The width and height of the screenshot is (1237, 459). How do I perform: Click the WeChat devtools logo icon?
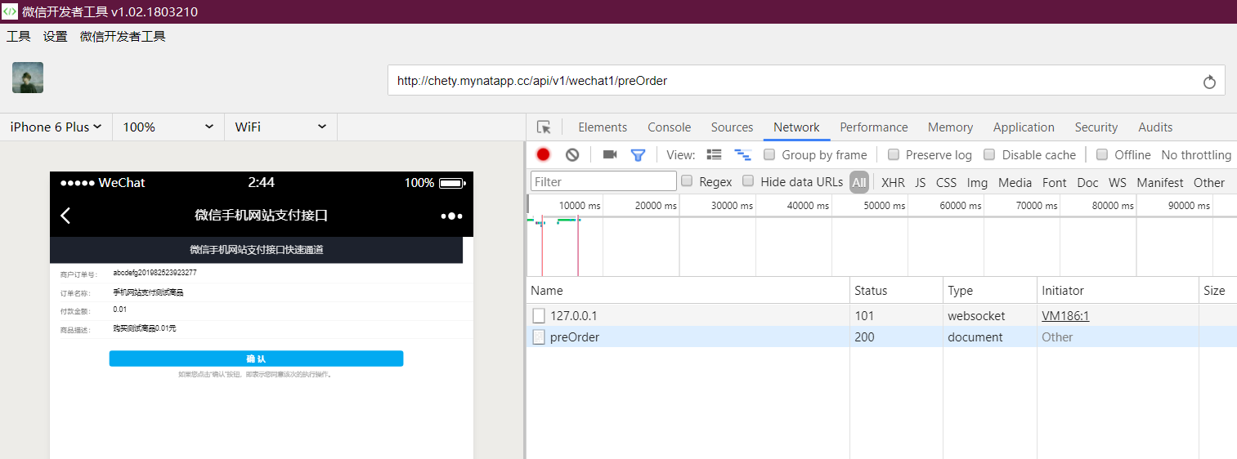tap(10, 11)
